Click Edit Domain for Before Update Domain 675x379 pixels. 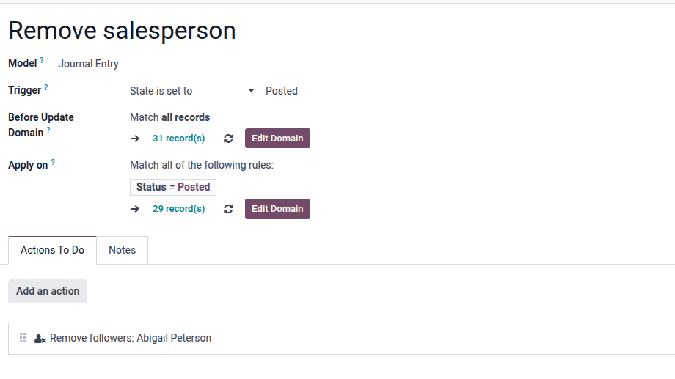coord(277,139)
